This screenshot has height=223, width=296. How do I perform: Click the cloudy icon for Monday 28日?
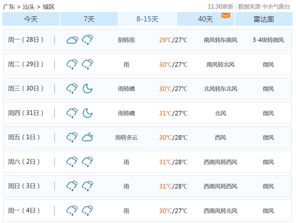tap(72, 40)
